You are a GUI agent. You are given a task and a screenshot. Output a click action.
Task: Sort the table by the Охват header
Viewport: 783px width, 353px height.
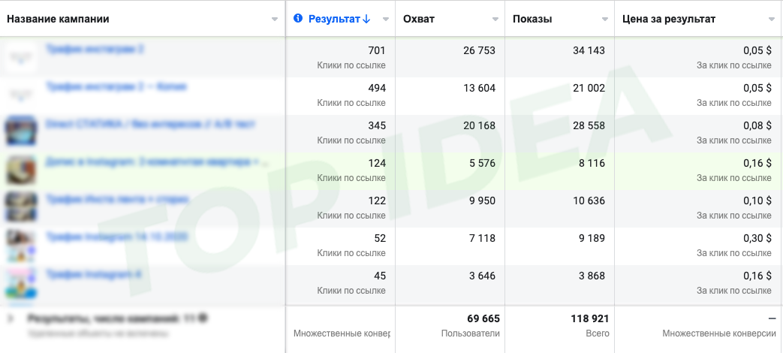(419, 19)
